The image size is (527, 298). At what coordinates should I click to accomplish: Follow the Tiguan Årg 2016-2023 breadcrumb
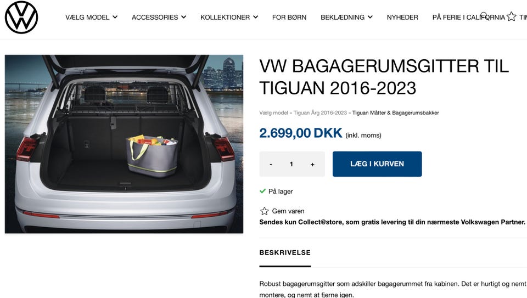tap(320, 113)
